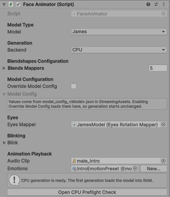170x197 pixels.
Task: Click the Blendshapes Configuration header text
Action: point(38,61)
